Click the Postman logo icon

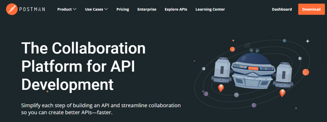[x=11, y=9]
